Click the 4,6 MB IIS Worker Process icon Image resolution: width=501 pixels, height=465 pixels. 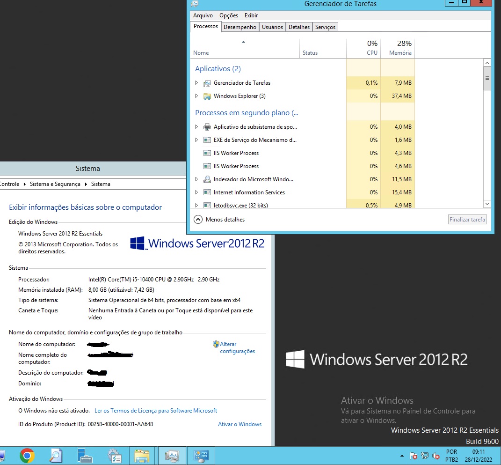point(207,166)
